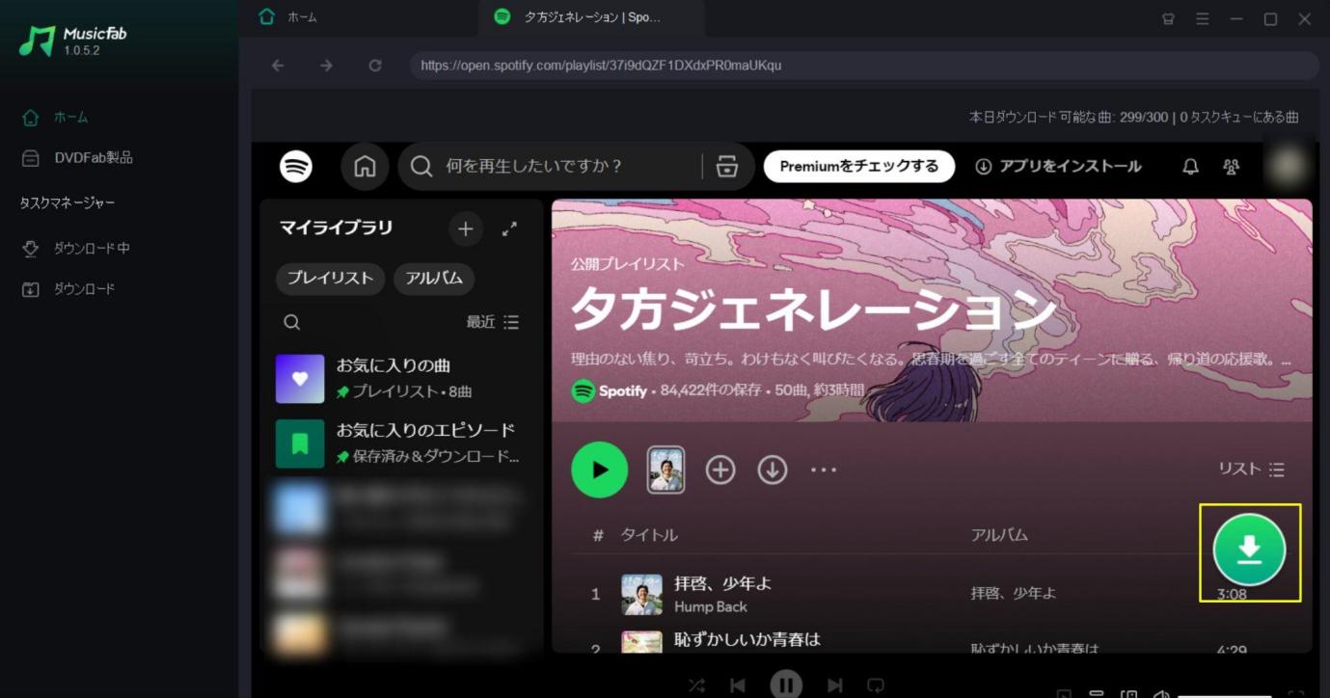This screenshot has width=1330, height=698.
Task: Open Musicfab hamburger menu
Action: (1202, 18)
